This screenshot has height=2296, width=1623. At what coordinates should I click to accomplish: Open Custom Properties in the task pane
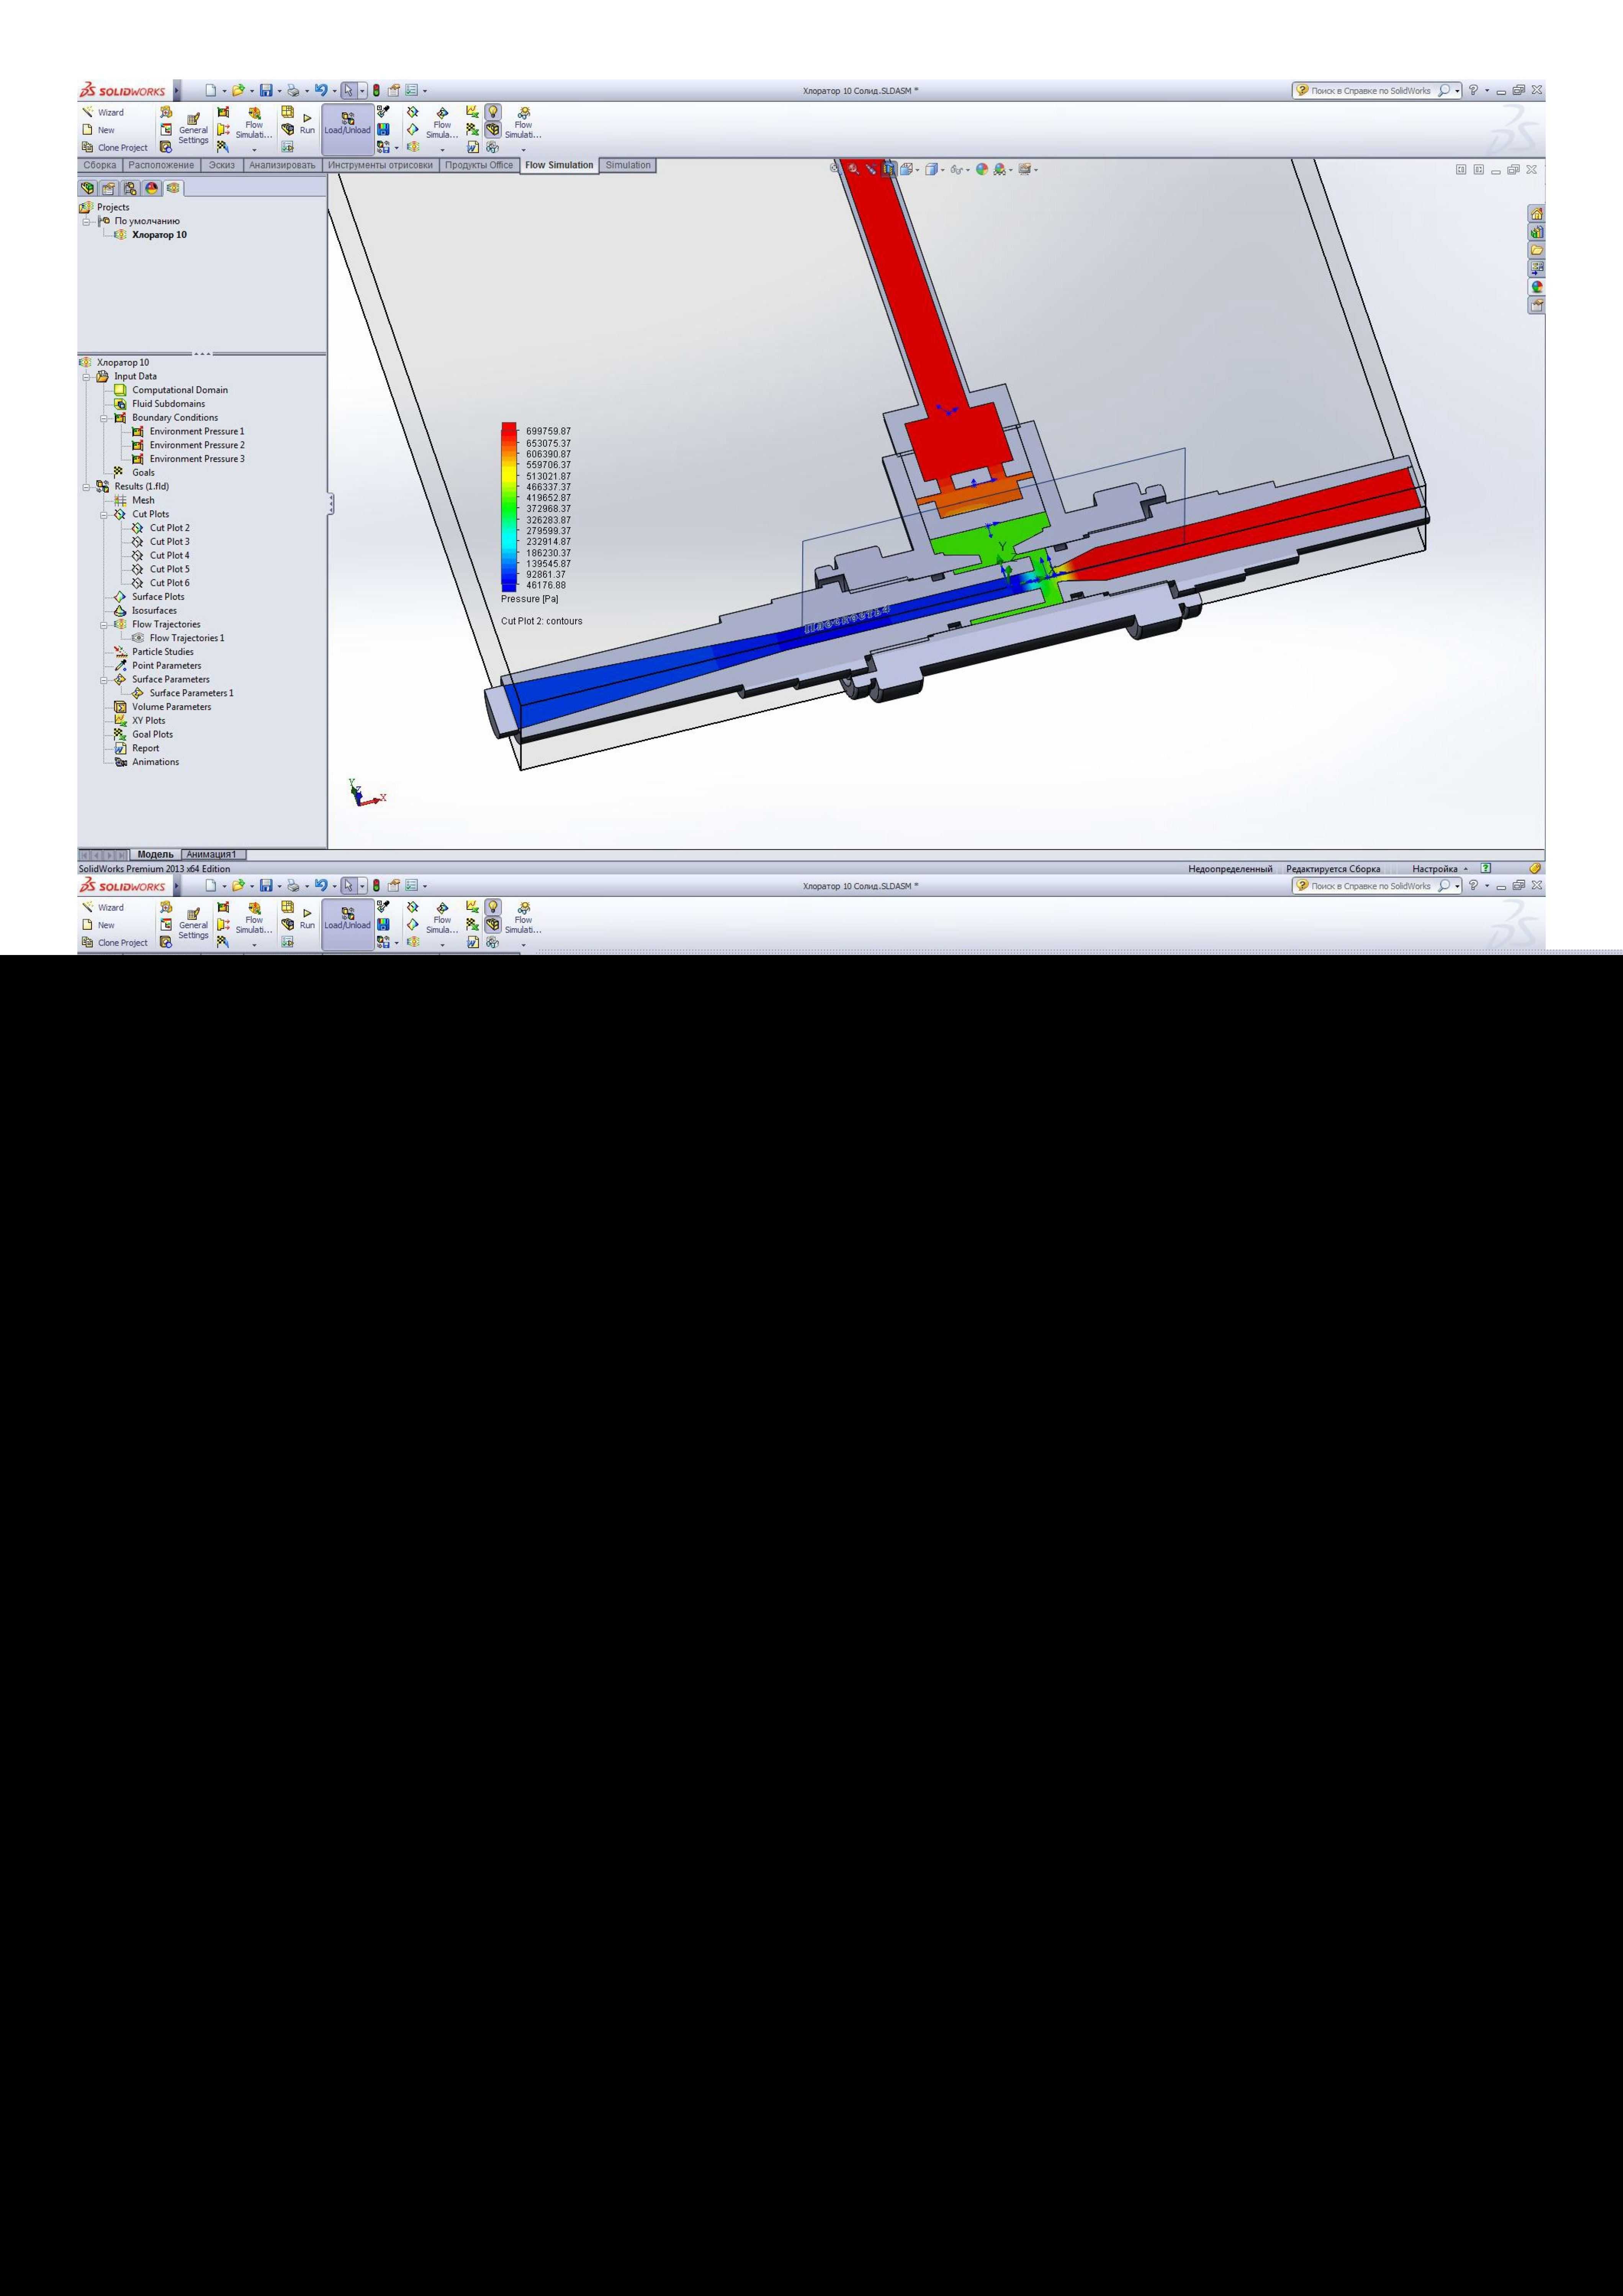1536,305
